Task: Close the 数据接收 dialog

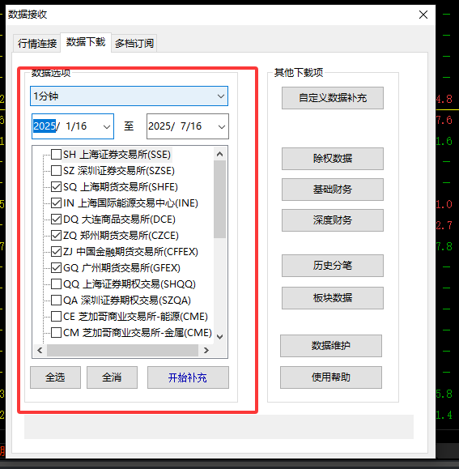Action: [423, 15]
